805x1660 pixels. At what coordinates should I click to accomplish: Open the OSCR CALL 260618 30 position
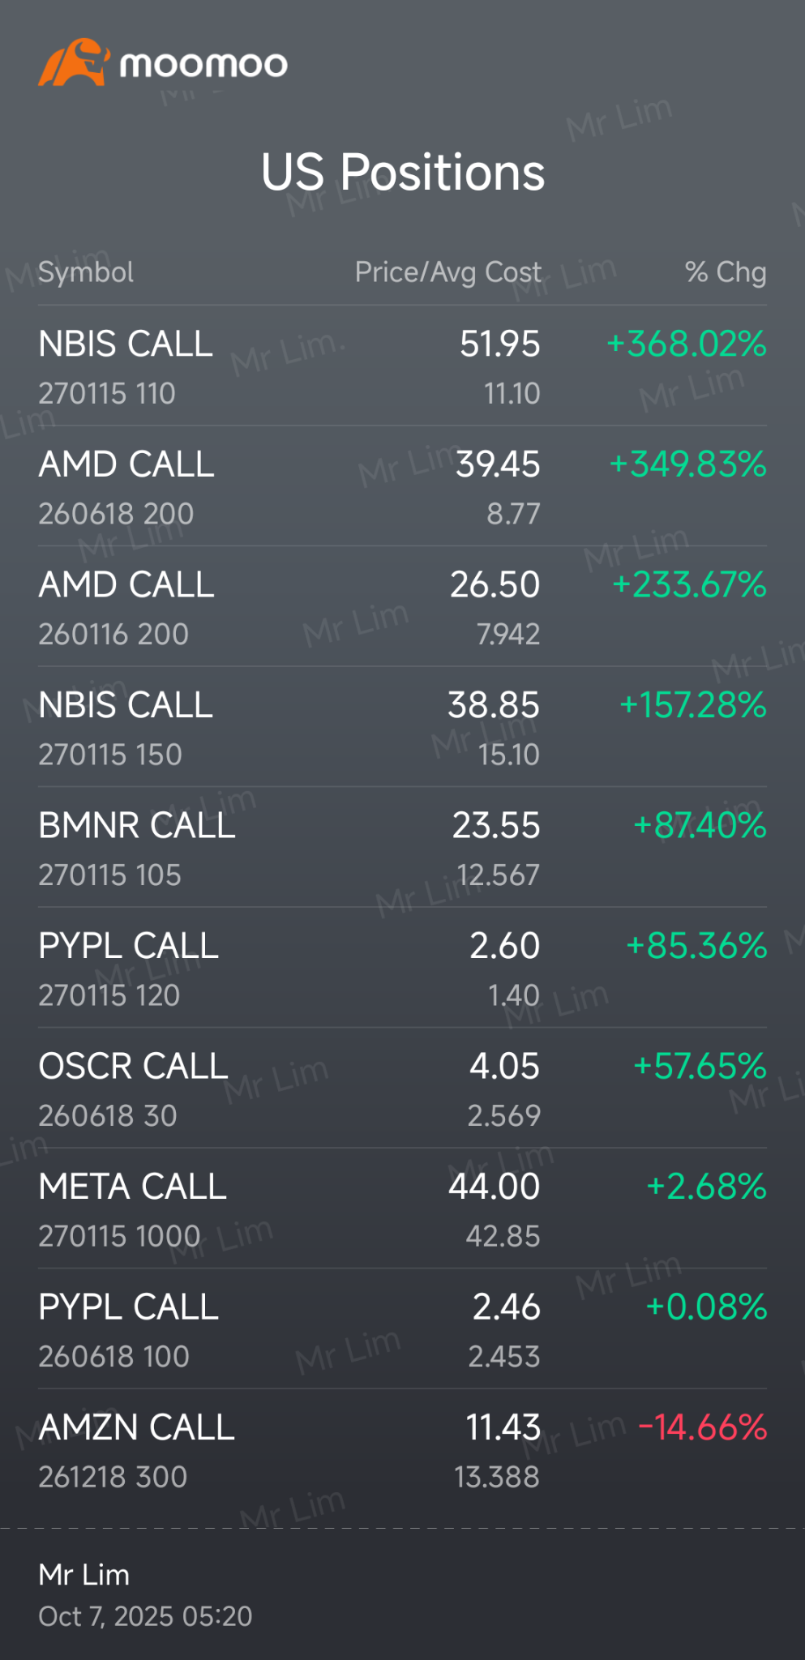[x=133, y=1089]
